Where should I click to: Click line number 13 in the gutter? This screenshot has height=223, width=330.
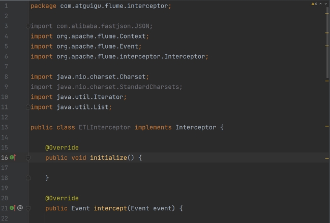(x=5, y=127)
